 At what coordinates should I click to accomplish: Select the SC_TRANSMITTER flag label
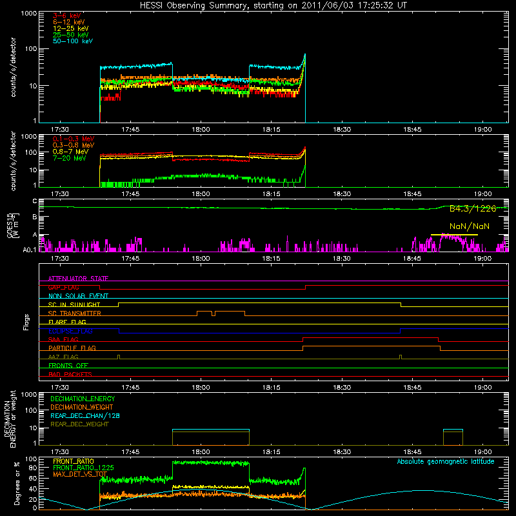click(75, 313)
